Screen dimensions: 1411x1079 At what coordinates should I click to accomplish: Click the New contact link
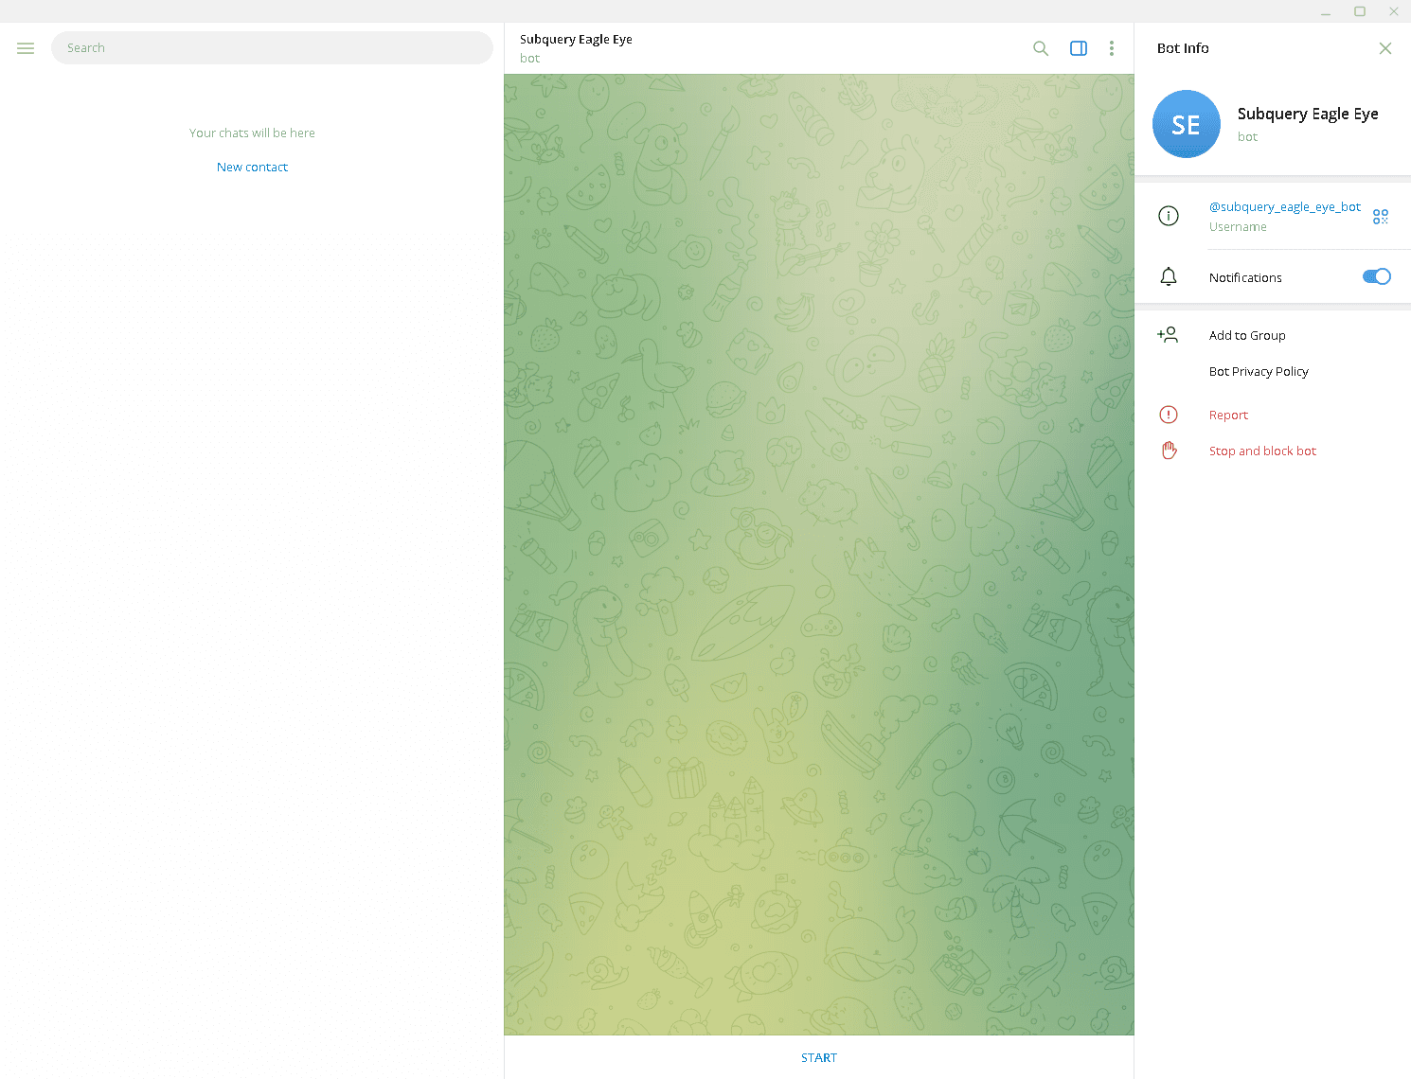(252, 168)
